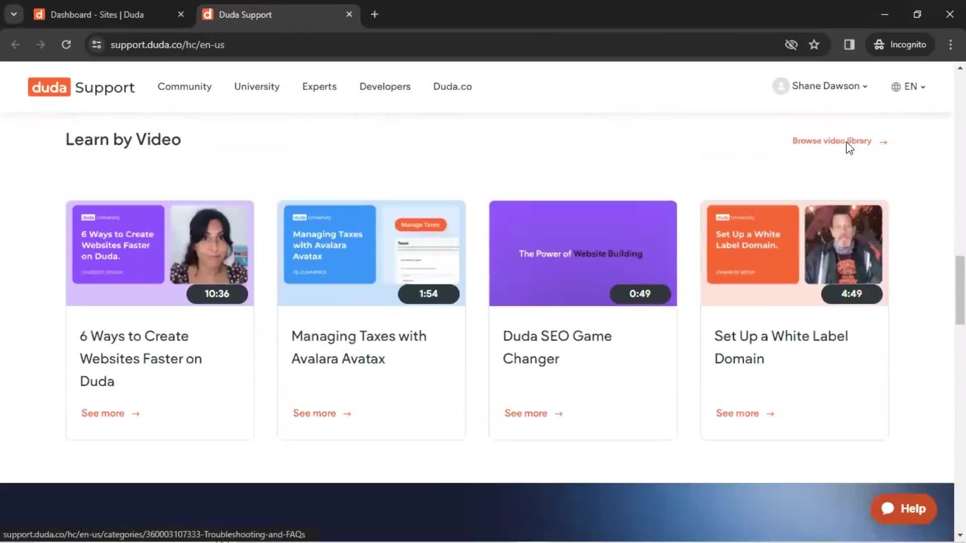Click the browser forward arrow

[x=41, y=45]
